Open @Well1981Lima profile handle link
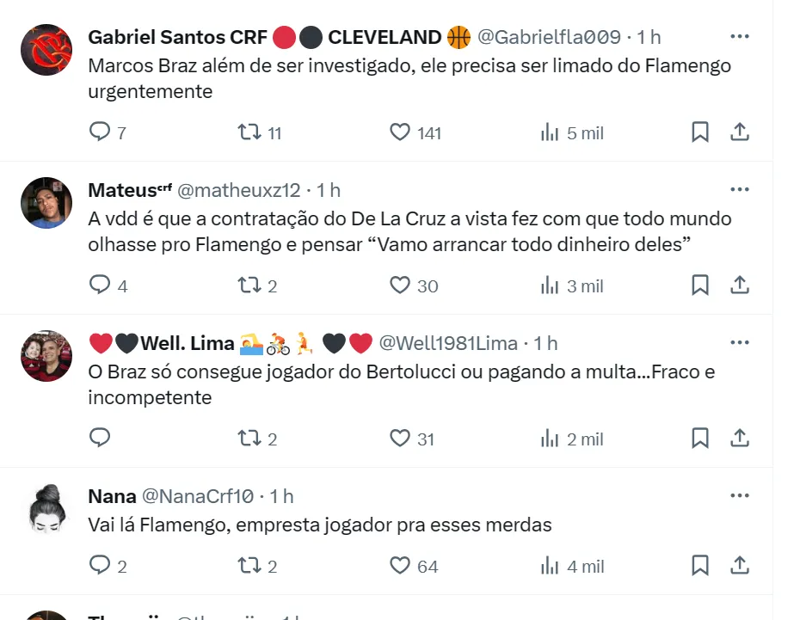Screen dimensions: 806x620 pyautogui.click(x=448, y=343)
